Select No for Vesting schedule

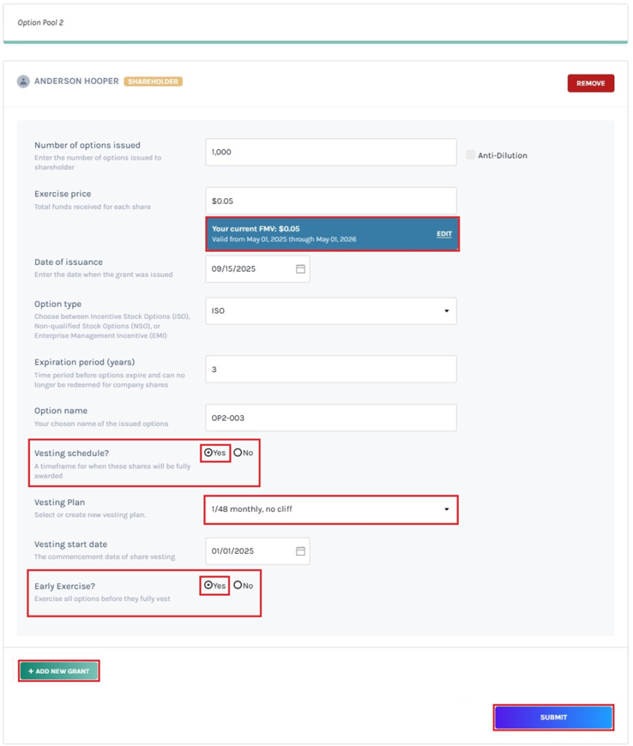[x=238, y=453]
